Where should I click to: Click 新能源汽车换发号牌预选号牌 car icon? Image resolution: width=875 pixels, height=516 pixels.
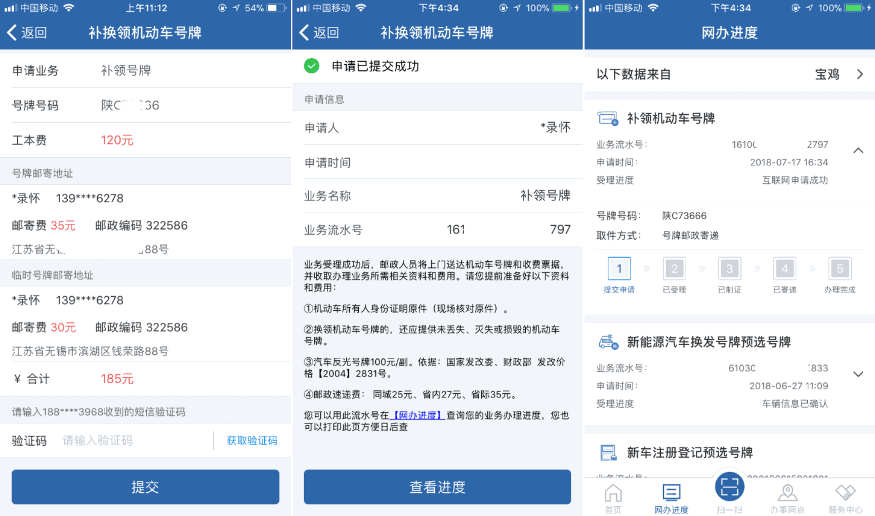point(608,342)
